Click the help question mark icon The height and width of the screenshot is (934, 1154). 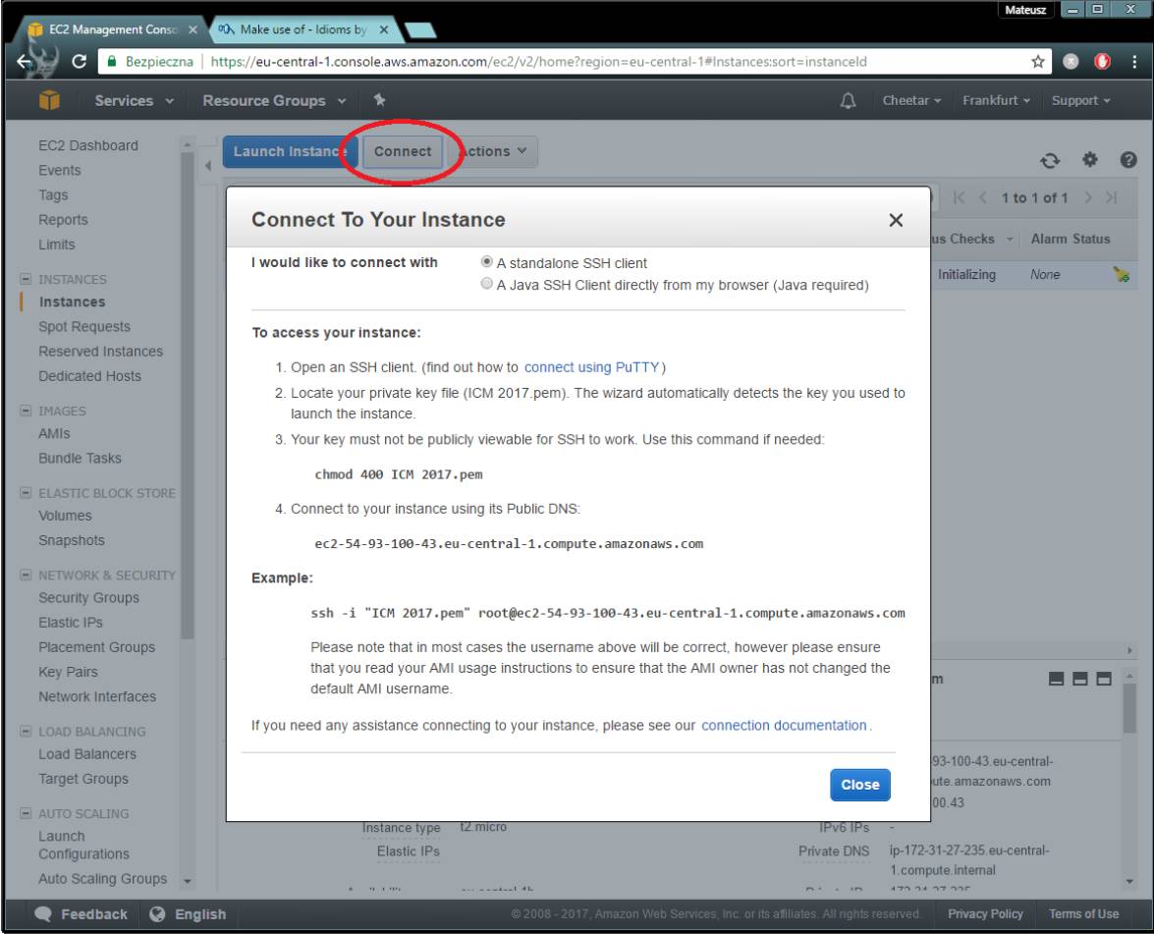click(1121, 159)
